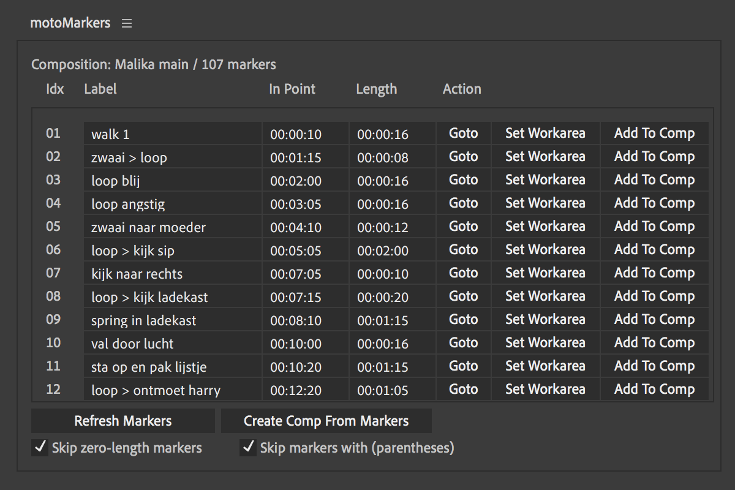Add sta op en pak lijstje to comp

pyautogui.click(x=654, y=366)
